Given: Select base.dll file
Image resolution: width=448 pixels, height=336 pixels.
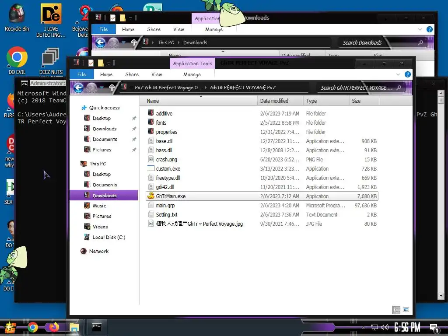Looking at the screenshot, I should (x=164, y=141).
